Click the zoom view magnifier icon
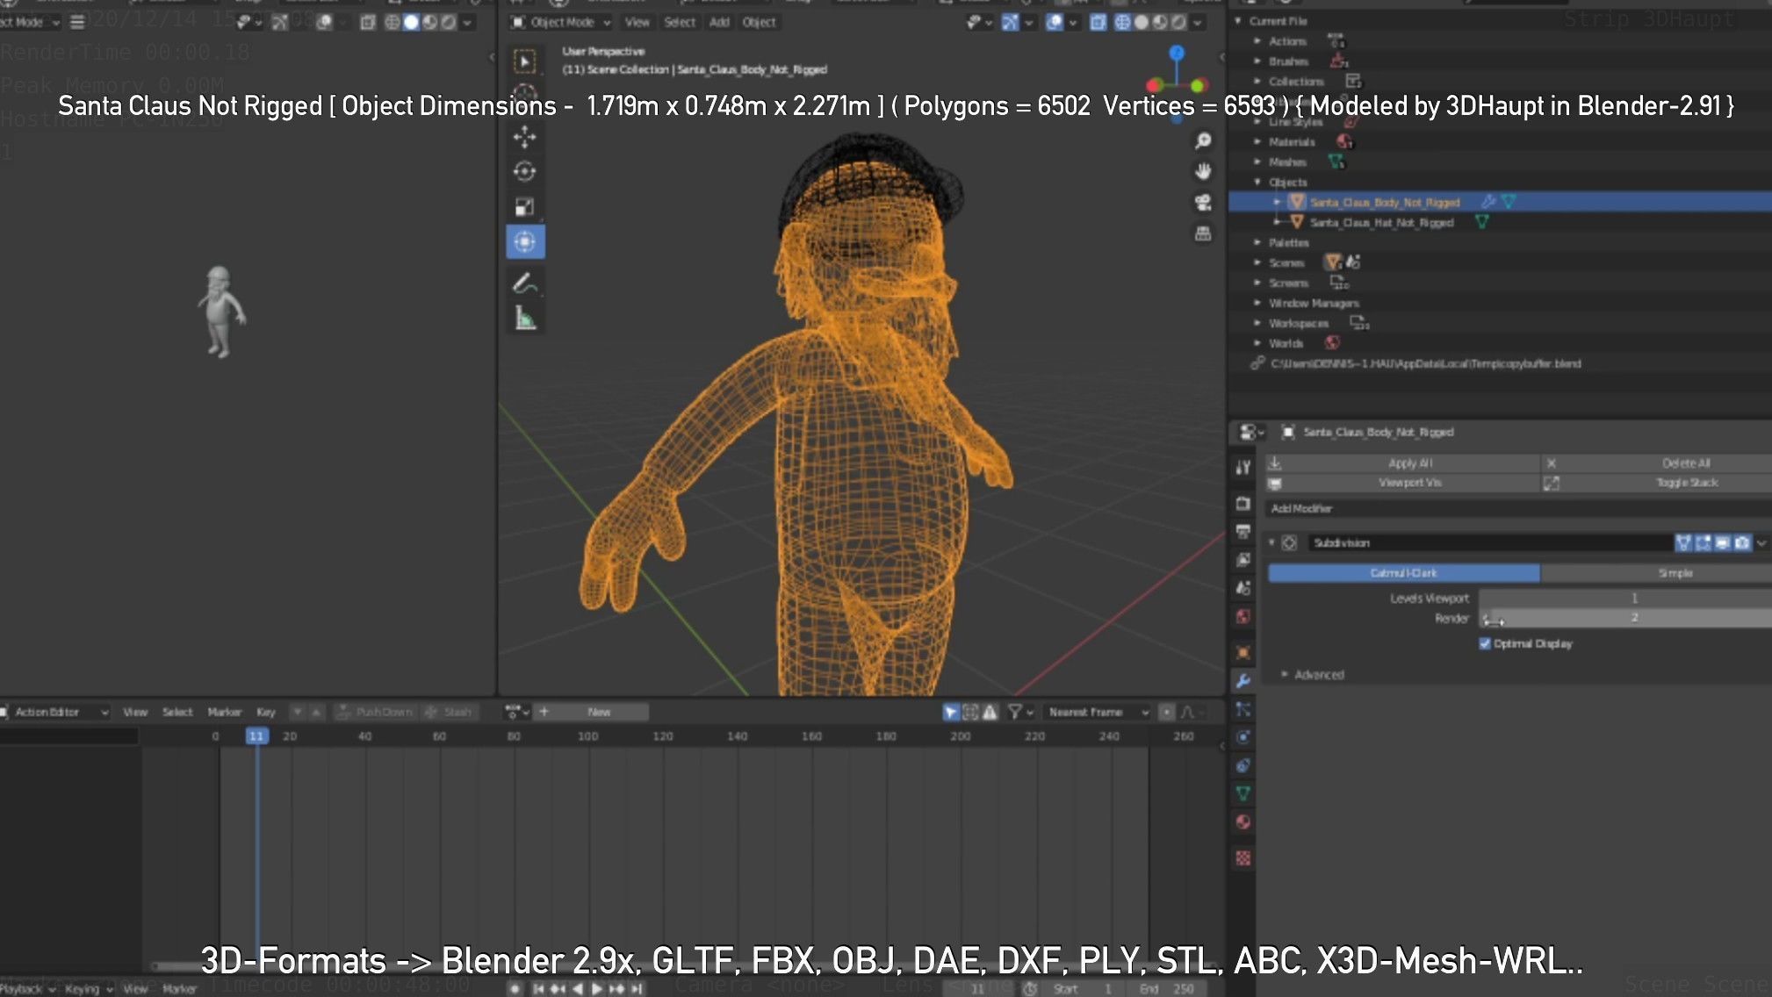 pyautogui.click(x=1203, y=140)
